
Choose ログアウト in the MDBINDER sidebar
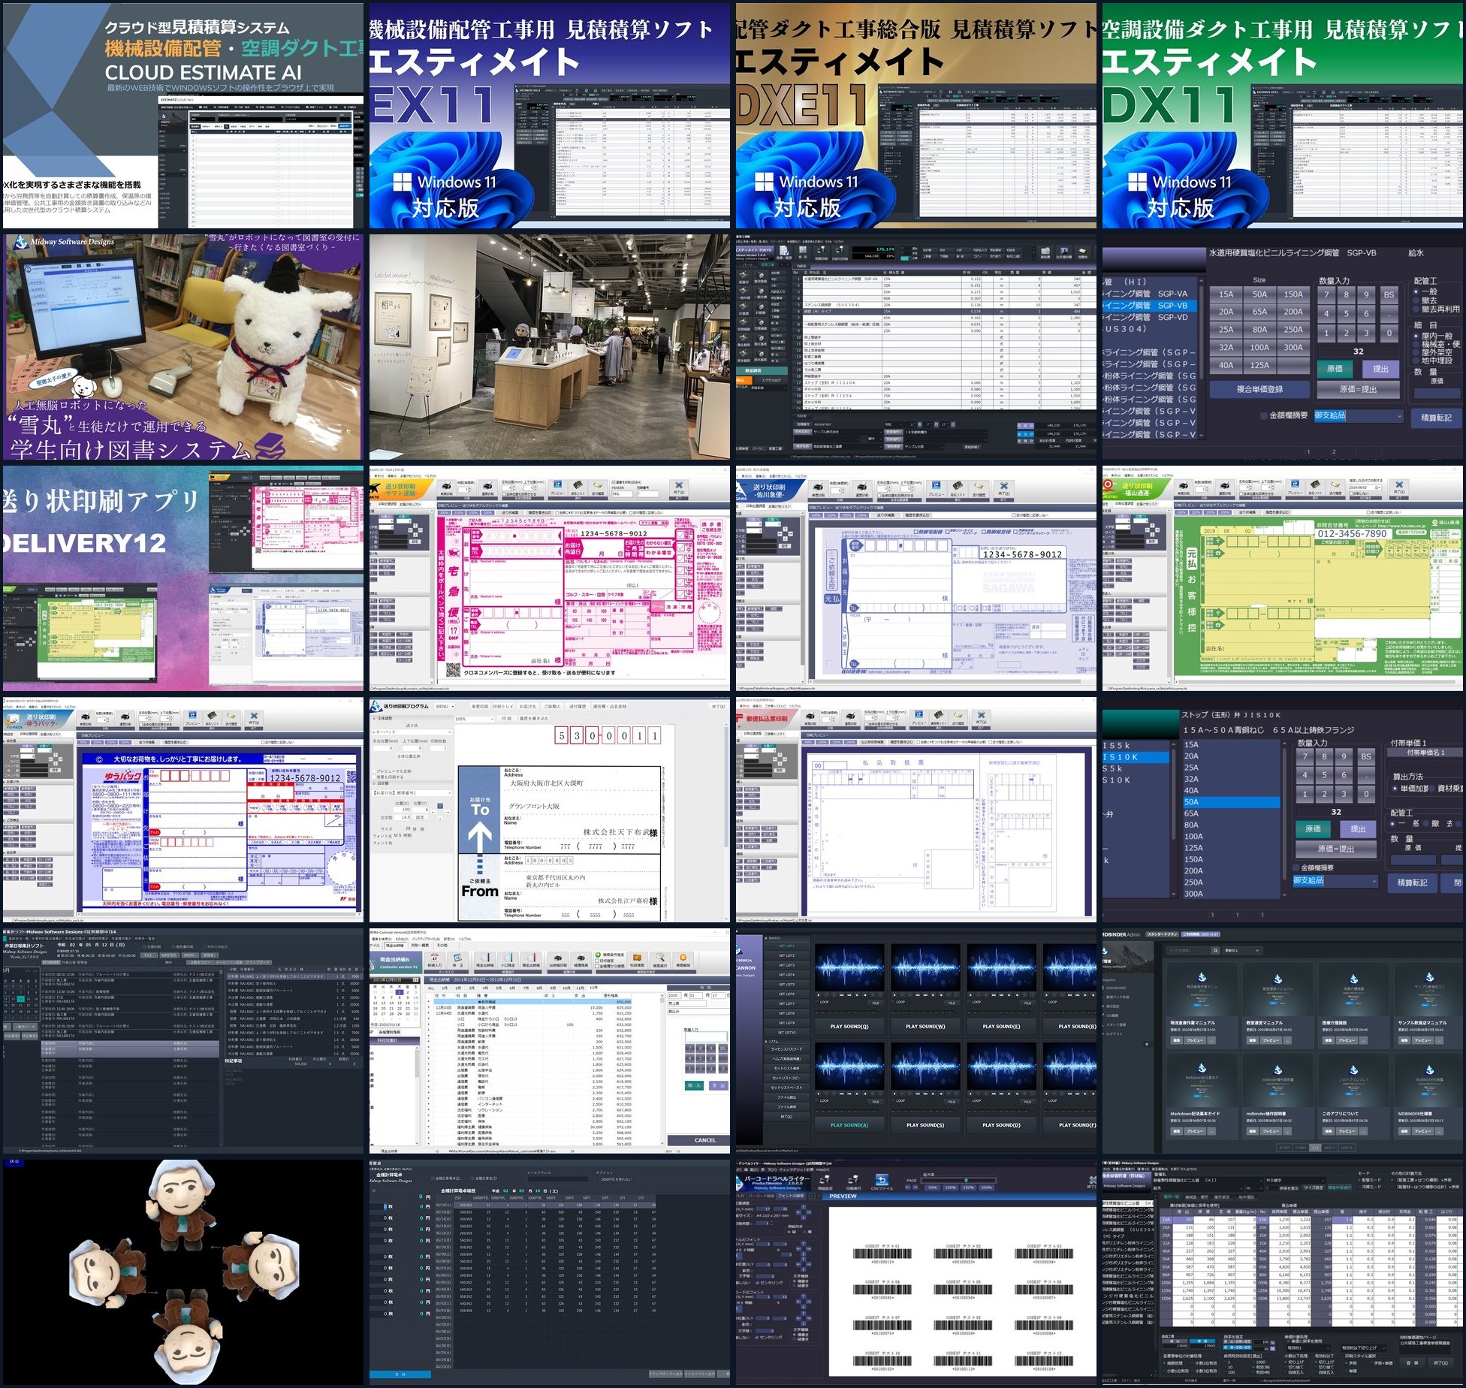pos(1115,1033)
